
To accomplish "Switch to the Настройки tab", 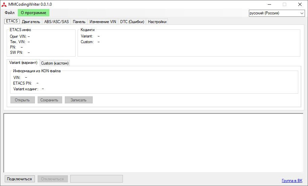I will coord(157,22).
